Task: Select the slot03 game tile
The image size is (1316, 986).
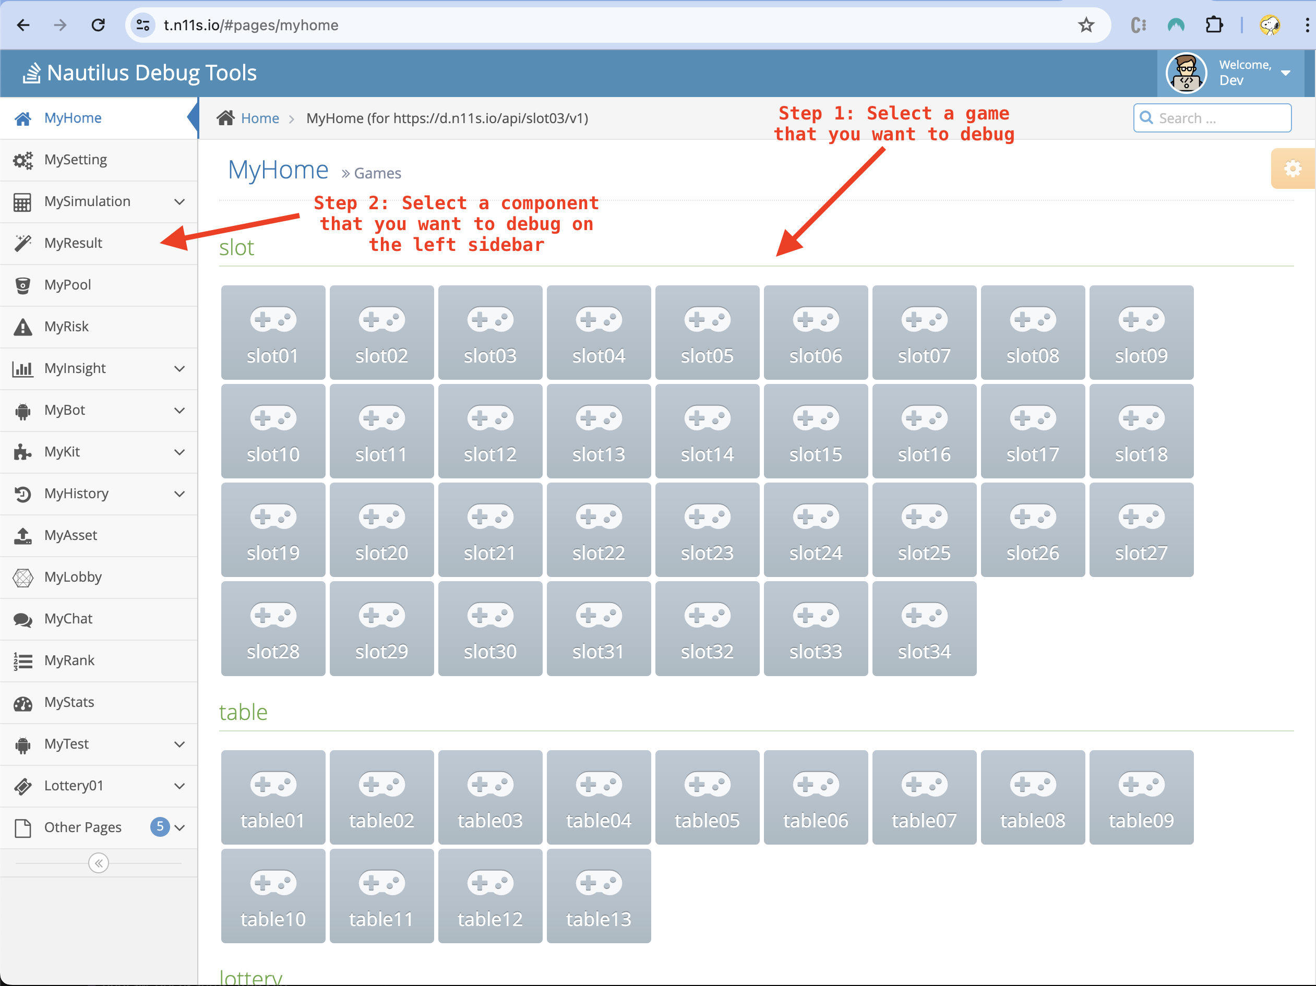Action: (489, 332)
